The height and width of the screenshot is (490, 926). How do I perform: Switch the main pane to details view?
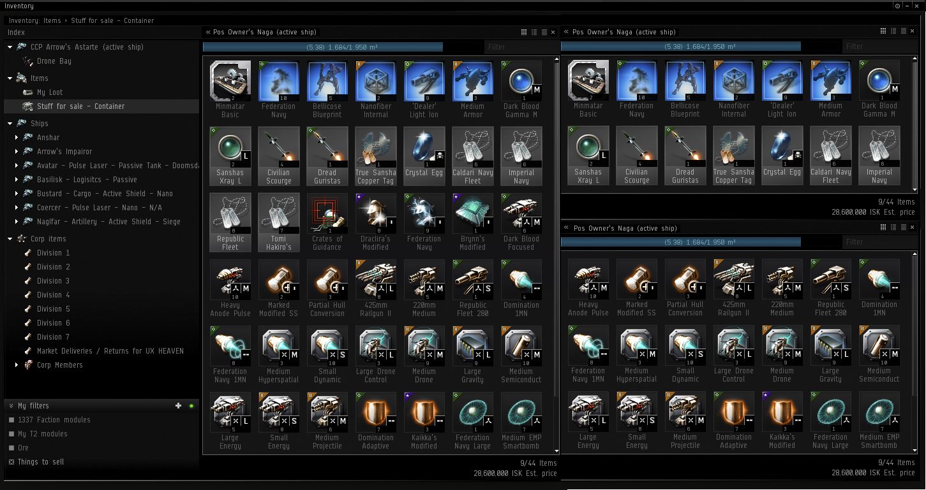(534, 32)
